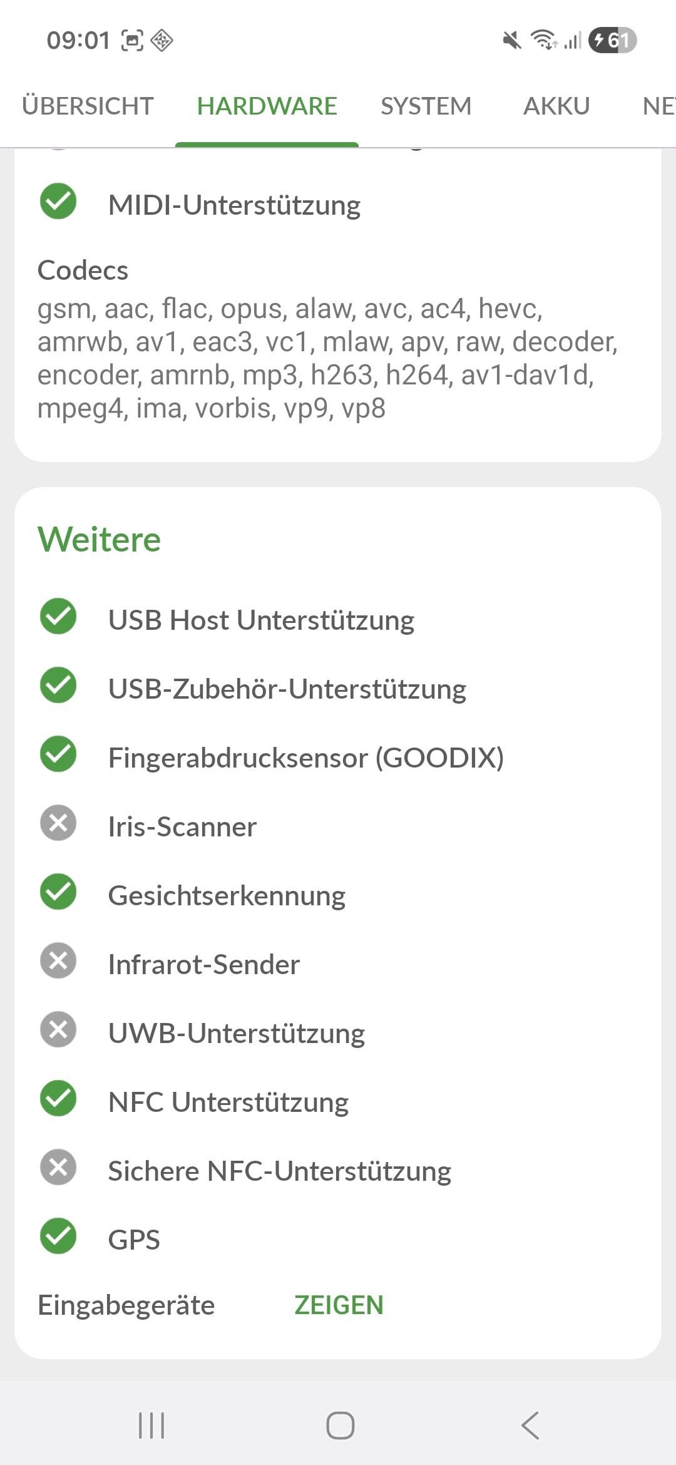
Task: Tap the UWB-Unterstützung grey cross icon
Action: click(x=58, y=1030)
